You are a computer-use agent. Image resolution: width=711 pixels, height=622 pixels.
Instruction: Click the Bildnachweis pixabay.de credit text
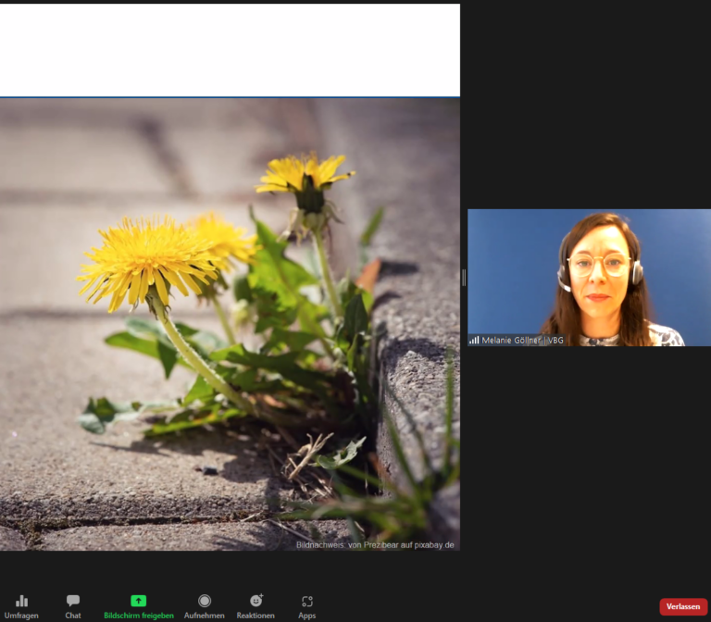point(375,545)
